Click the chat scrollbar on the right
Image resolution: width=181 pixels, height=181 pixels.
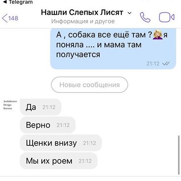click(179, 155)
